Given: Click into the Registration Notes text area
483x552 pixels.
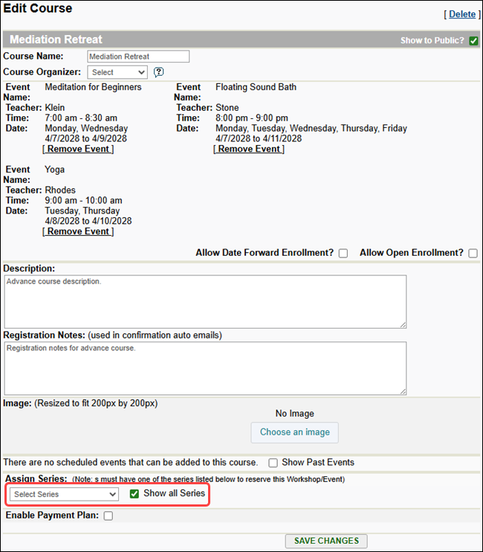Looking at the screenshot, I should 205,368.
